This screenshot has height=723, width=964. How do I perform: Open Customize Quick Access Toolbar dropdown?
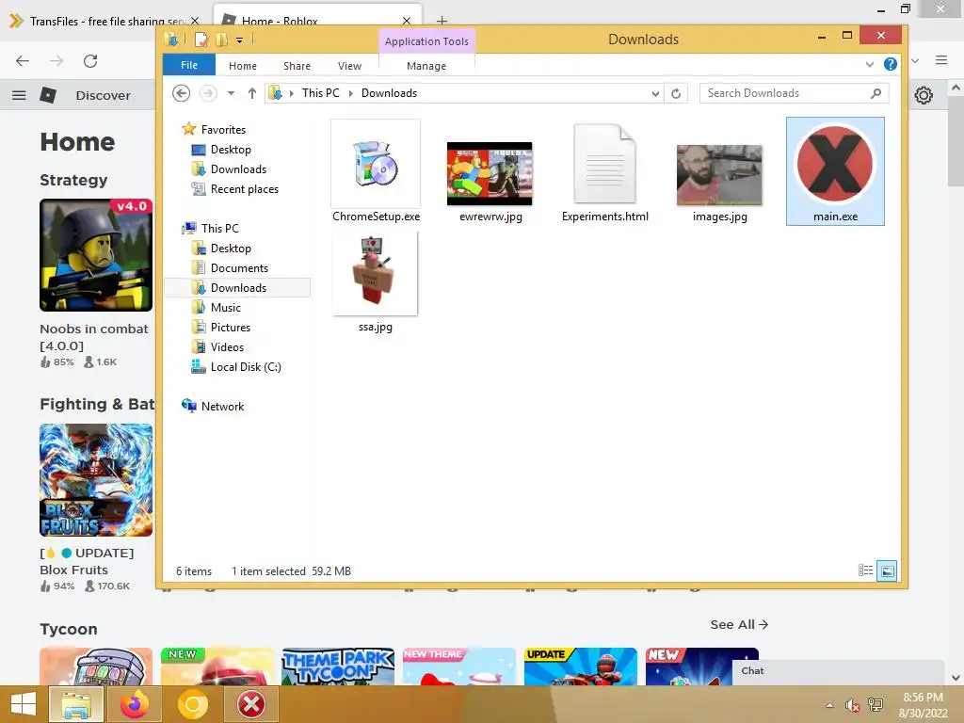click(240, 40)
